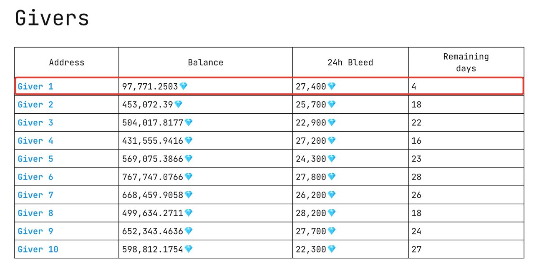534x267 pixels.
Task: Click the gem icon beside Giver 1 balance
Action: pyautogui.click(x=184, y=86)
